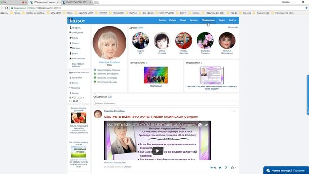Click Изменить фотографию link
309x174 pixels.
point(108,74)
